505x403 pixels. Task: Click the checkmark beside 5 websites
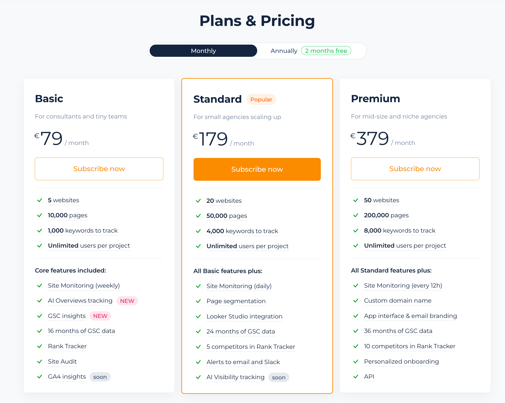[x=40, y=200]
